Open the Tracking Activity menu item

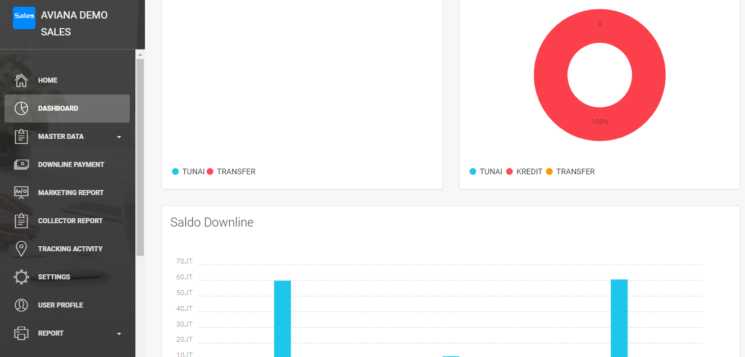pyautogui.click(x=70, y=249)
